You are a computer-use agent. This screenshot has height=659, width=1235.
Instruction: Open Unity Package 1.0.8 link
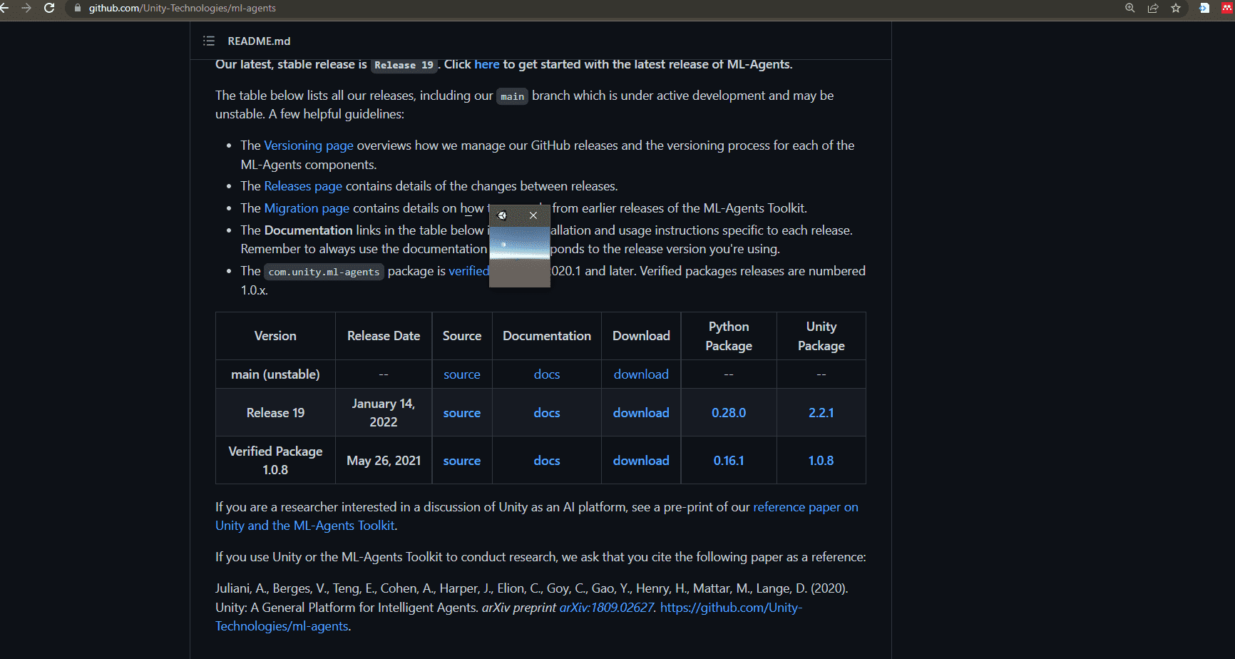coord(821,461)
